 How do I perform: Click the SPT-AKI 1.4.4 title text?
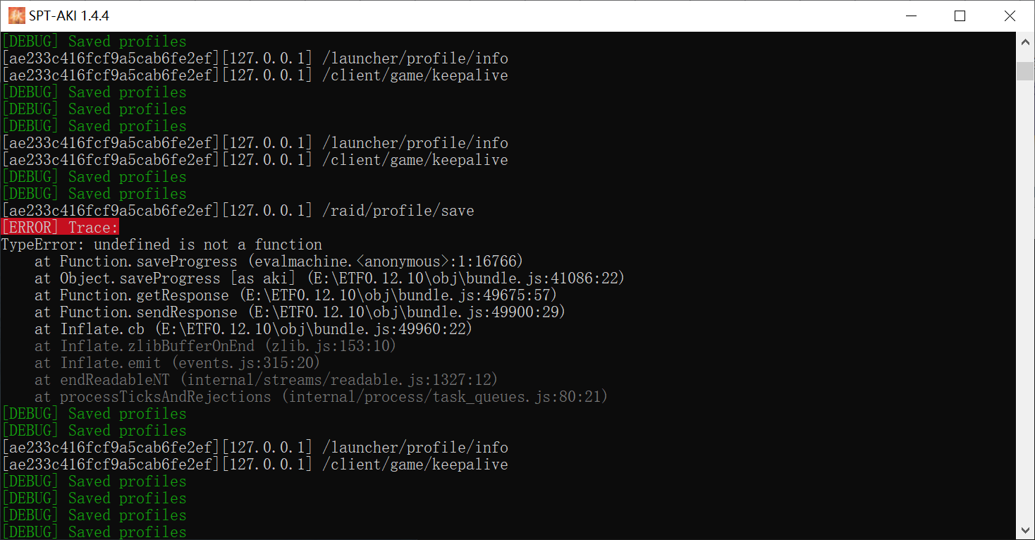[x=69, y=16]
